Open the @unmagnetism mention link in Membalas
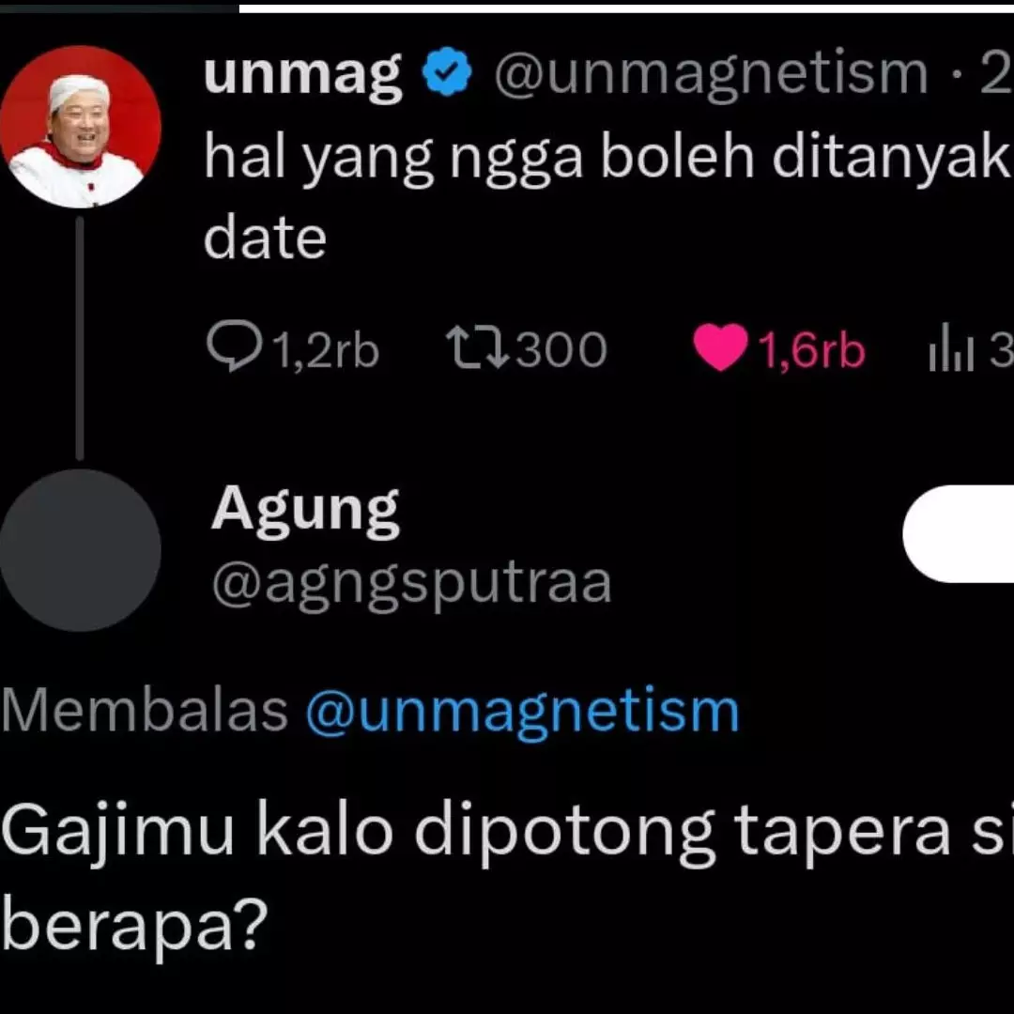The height and width of the screenshot is (1014, 1014). pyautogui.click(x=521, y=711)
